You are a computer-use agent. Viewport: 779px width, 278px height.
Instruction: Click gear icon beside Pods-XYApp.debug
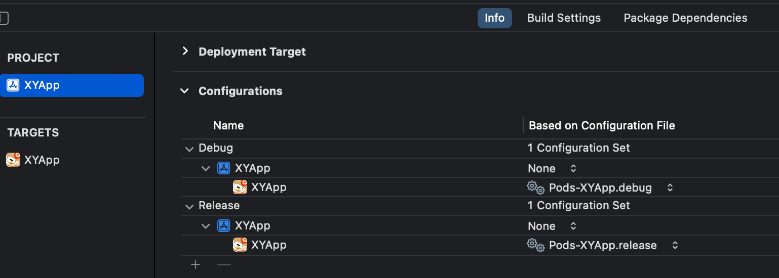pos(535,188)
